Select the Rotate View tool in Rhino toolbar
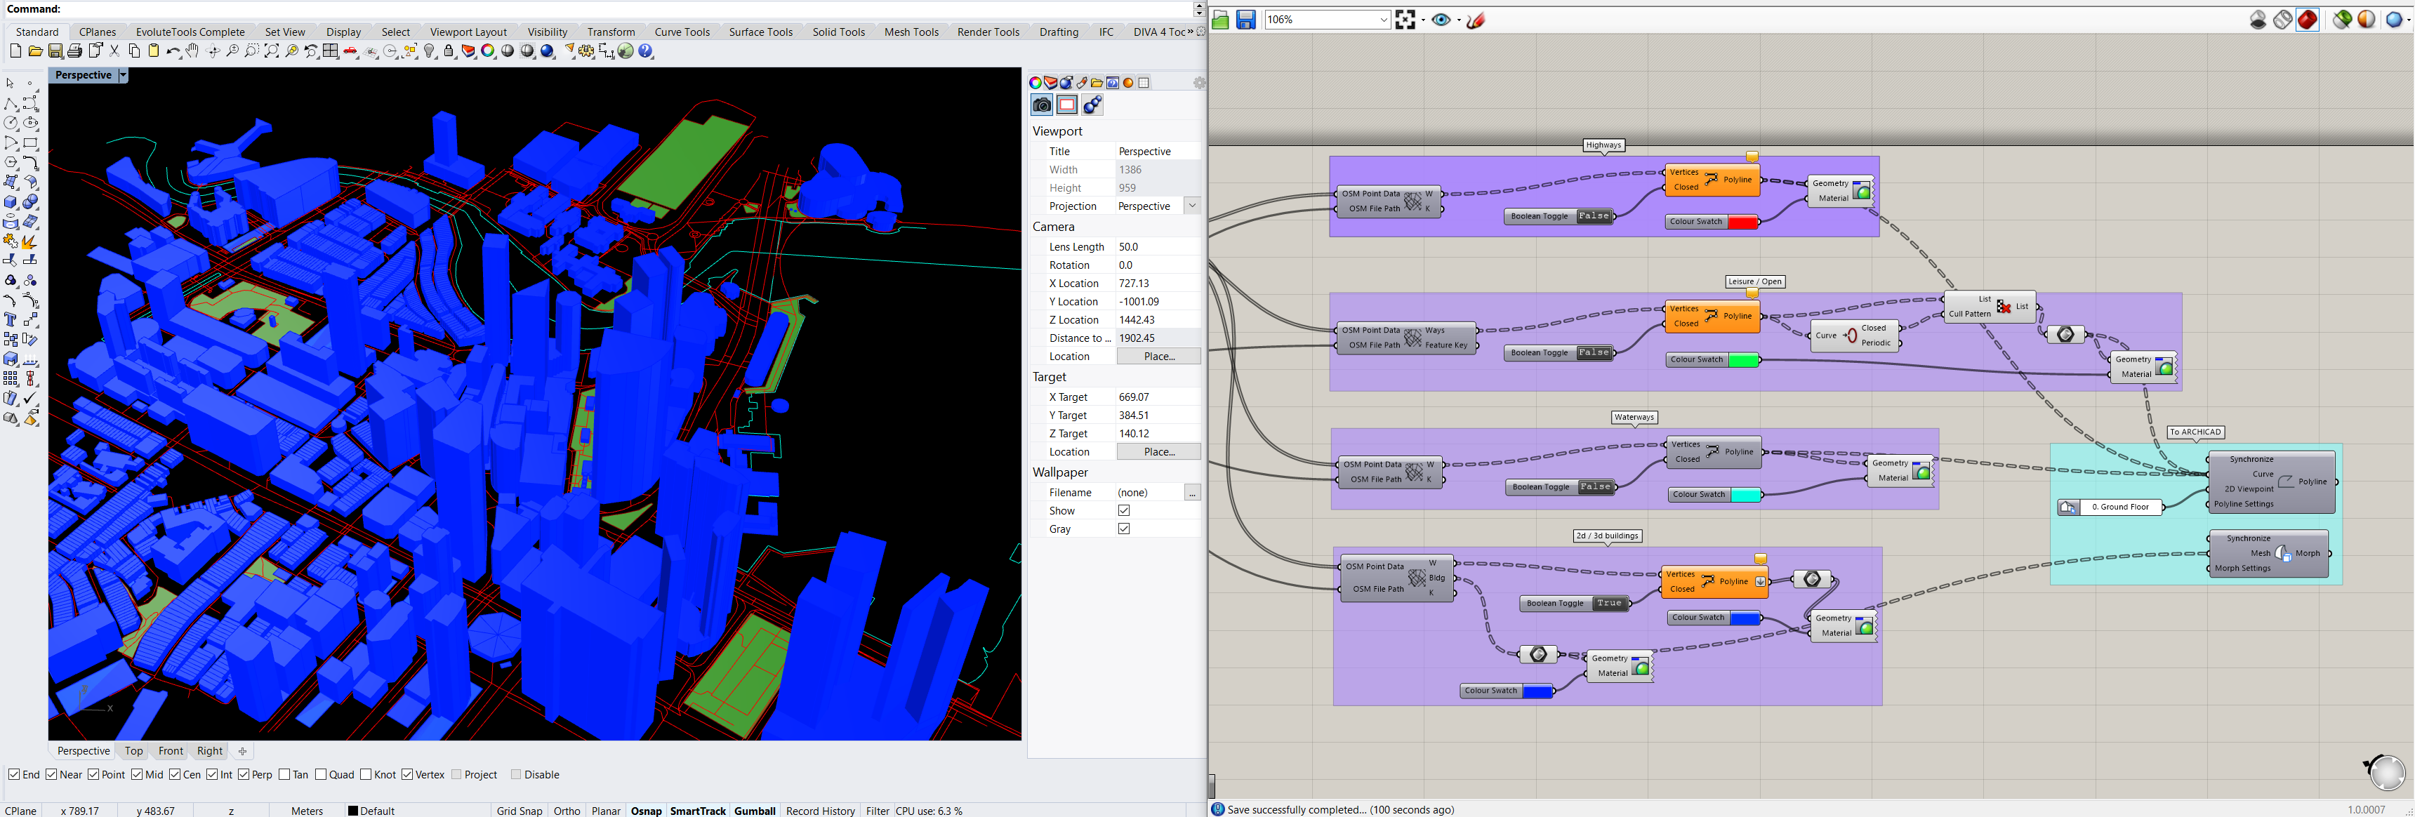The width and height of the screenshot is (2415, 817). (212, 51)
